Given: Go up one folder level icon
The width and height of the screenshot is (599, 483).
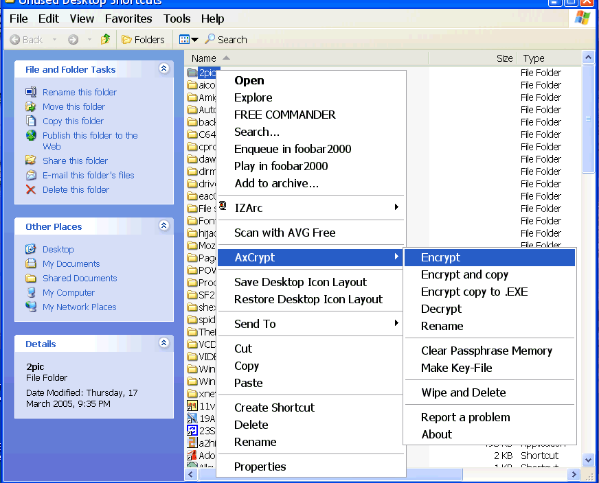Looking at the screenshot, I should pos(105,39).
